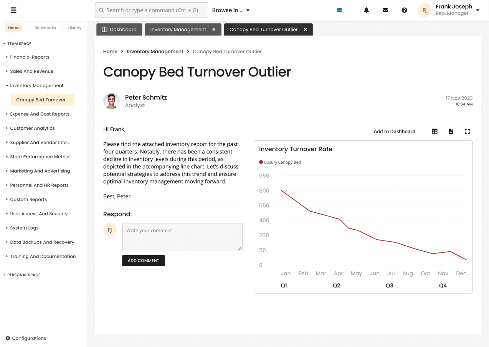The width and height of the screenshot is (489, 347).
Task: Switch to the Inventory Management tab
Action: (x=178, y=29)
